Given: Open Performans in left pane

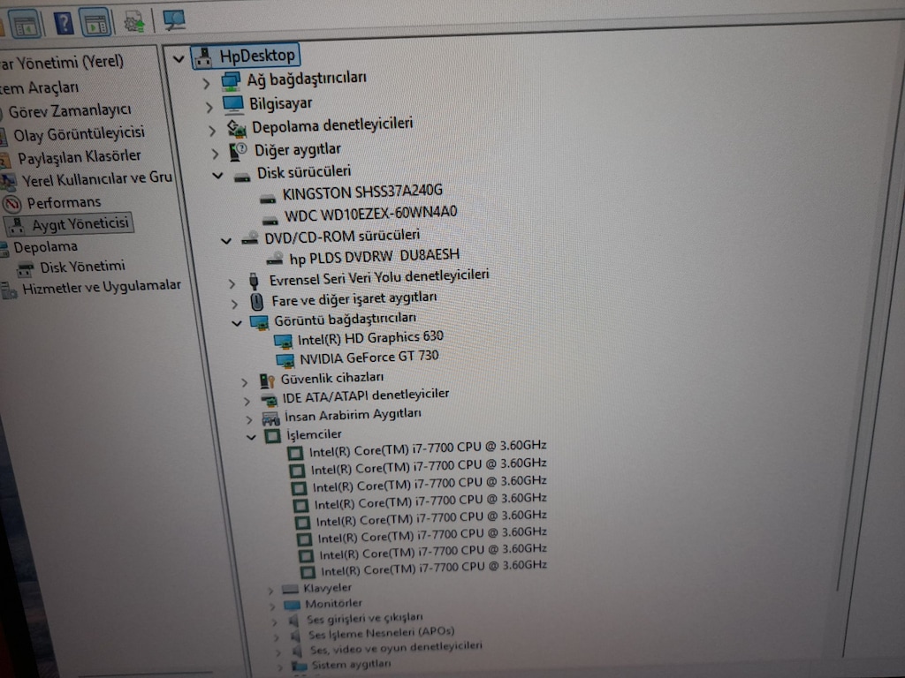Looking at the screenshot, I should click(x=64, y=202).
